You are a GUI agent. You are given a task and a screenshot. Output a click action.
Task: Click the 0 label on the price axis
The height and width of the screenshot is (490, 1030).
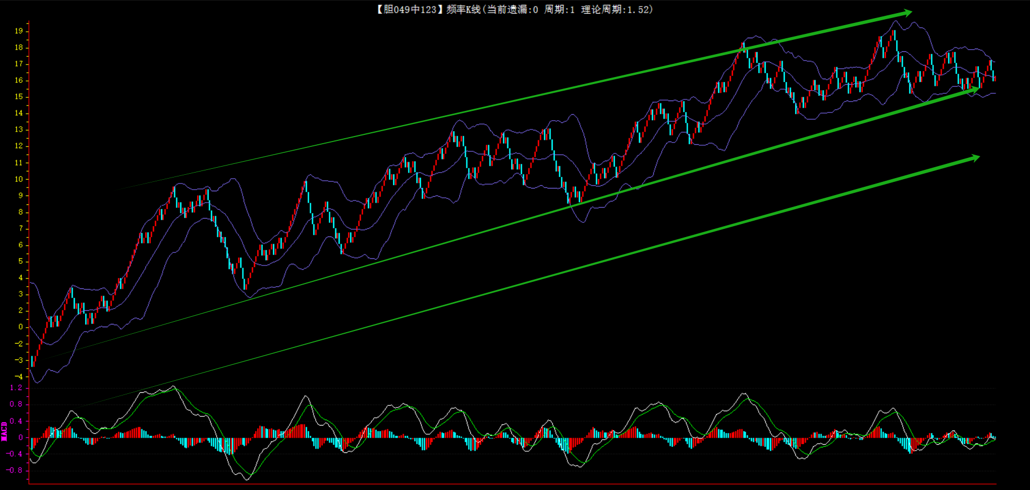[21, 327]
